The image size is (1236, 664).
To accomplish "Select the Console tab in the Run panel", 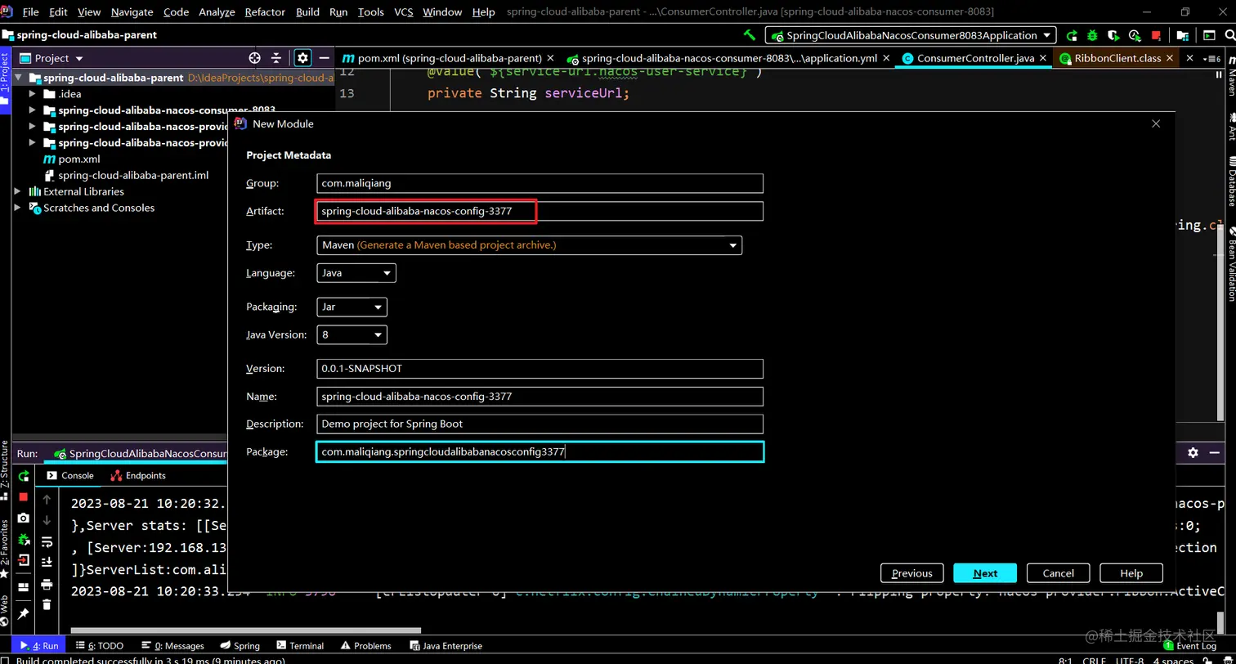I will (x=70, y=476).
